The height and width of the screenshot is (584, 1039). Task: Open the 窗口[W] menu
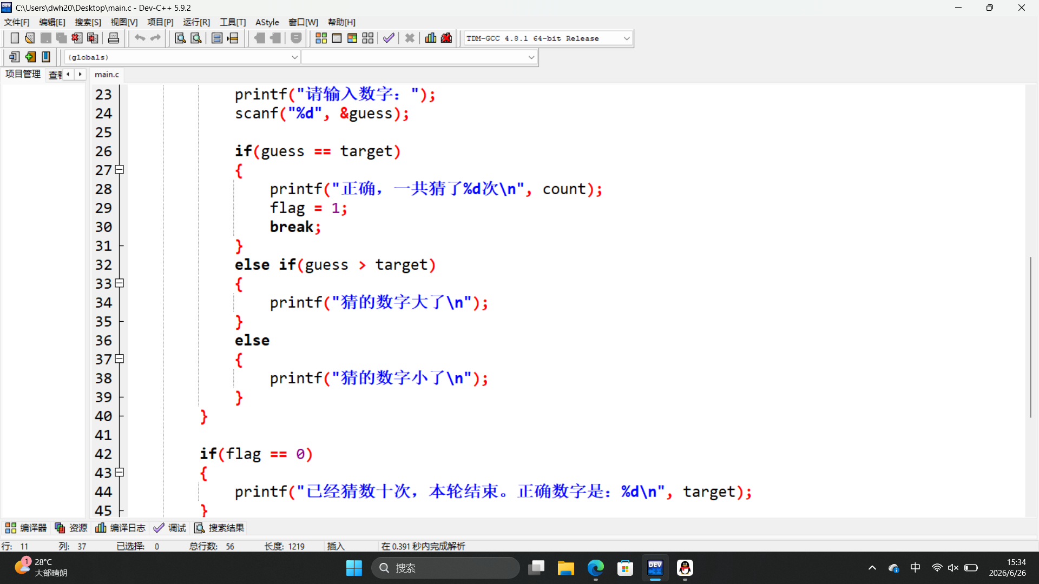(303, 22)
